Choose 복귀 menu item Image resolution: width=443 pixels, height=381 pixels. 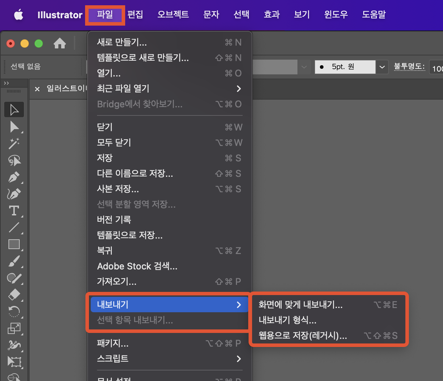169,250
